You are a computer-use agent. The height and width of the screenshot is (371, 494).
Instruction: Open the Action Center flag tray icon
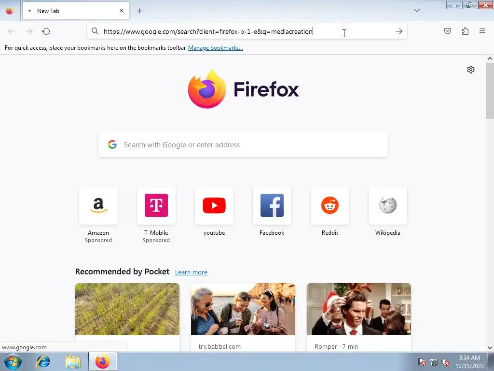(x=422, y=362)
